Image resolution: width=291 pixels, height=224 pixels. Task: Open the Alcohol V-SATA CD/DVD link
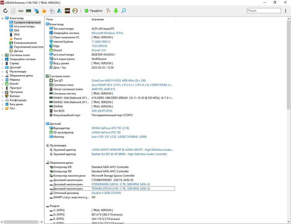coord(106,193)
